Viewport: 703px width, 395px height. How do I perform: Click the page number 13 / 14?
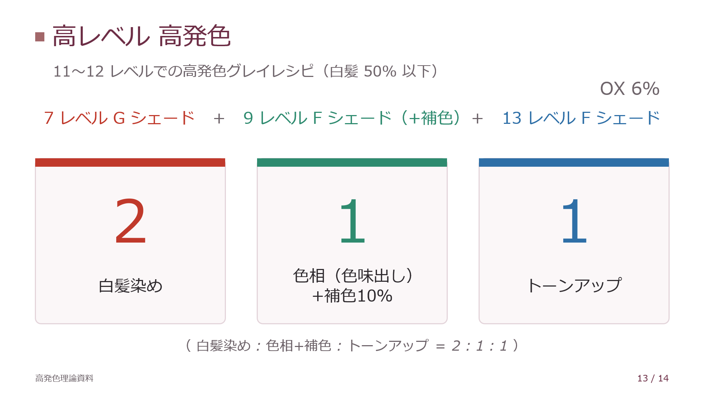(x=653, y=378)
